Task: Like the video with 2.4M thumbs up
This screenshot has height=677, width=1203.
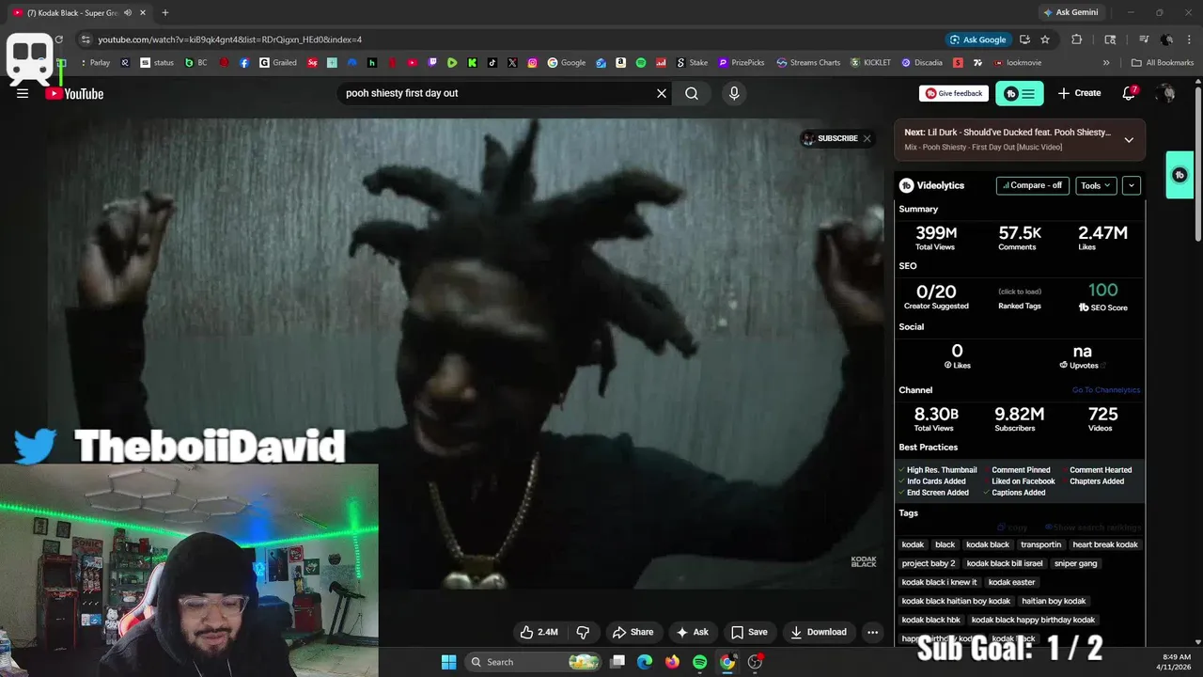Action: tap(539, 632)
